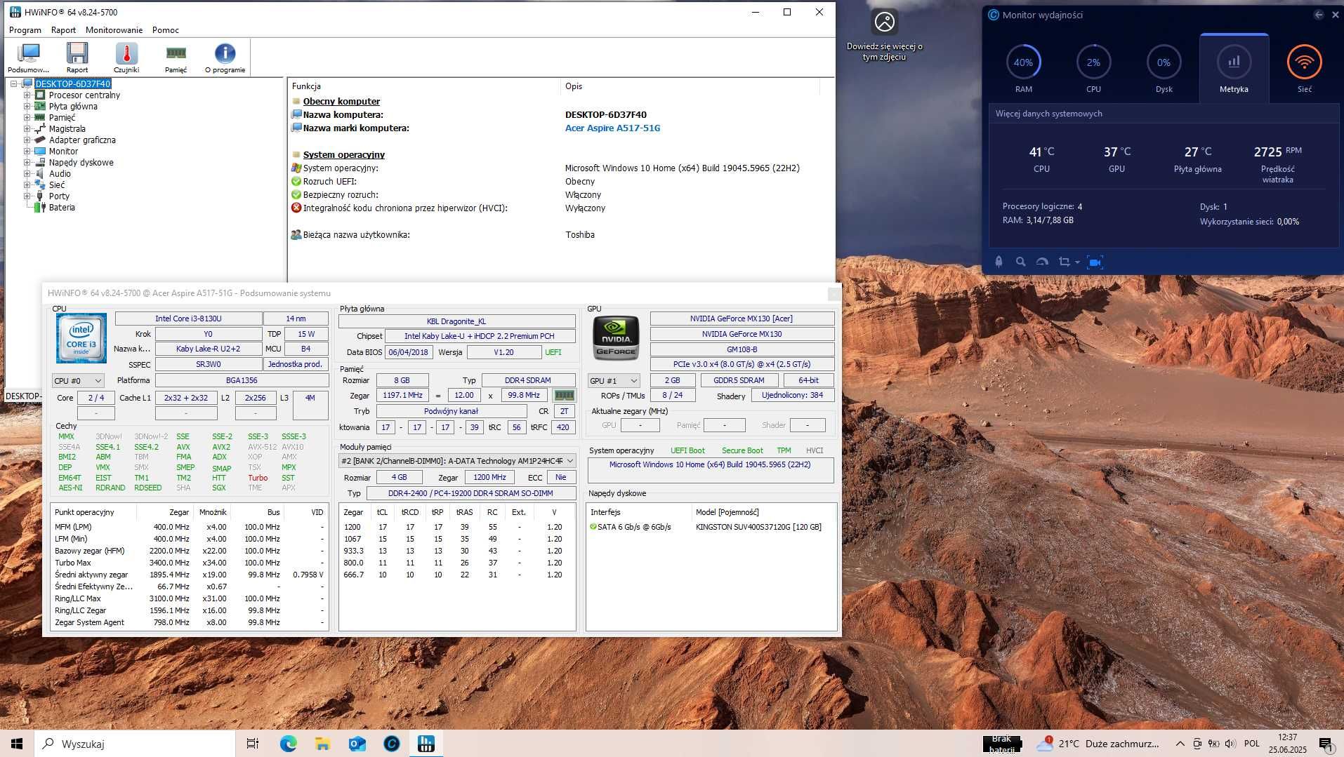
Task: Open the O programie info icon
Action: (225, 57)
